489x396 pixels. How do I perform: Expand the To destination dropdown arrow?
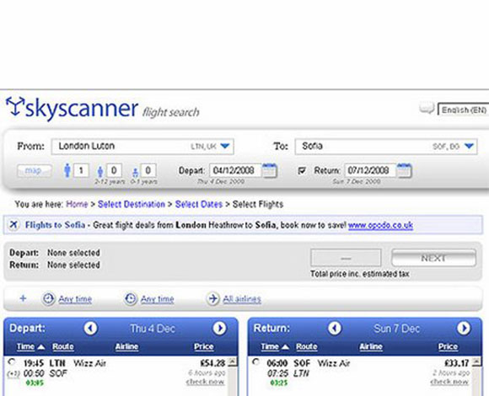click(469, 146)
